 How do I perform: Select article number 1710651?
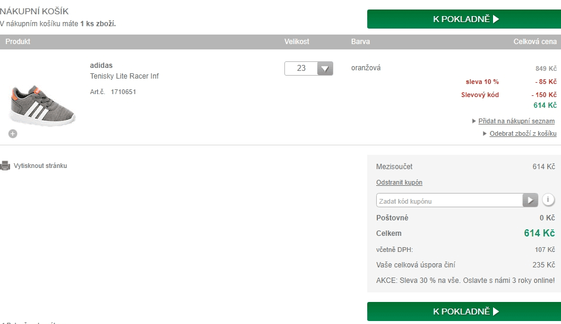click(123, 92)
